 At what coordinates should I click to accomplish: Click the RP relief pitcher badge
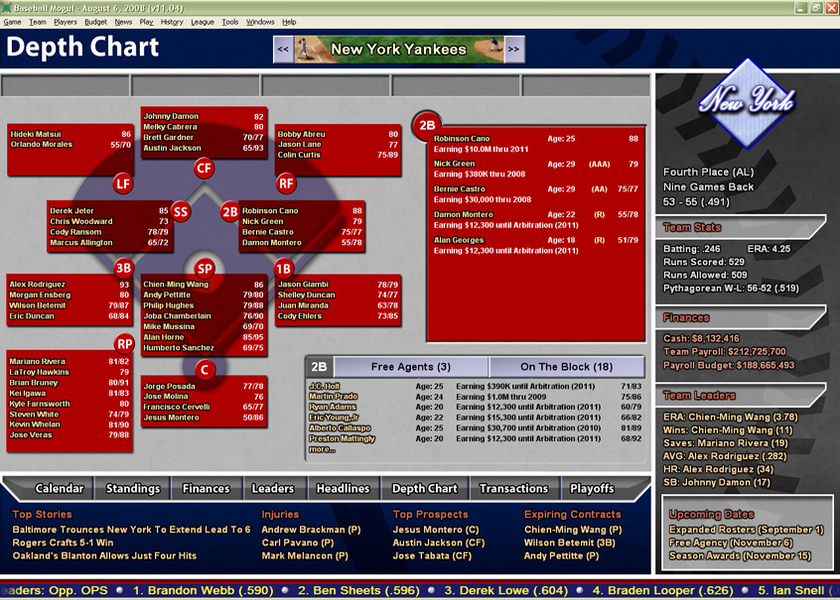pos(125,344)
